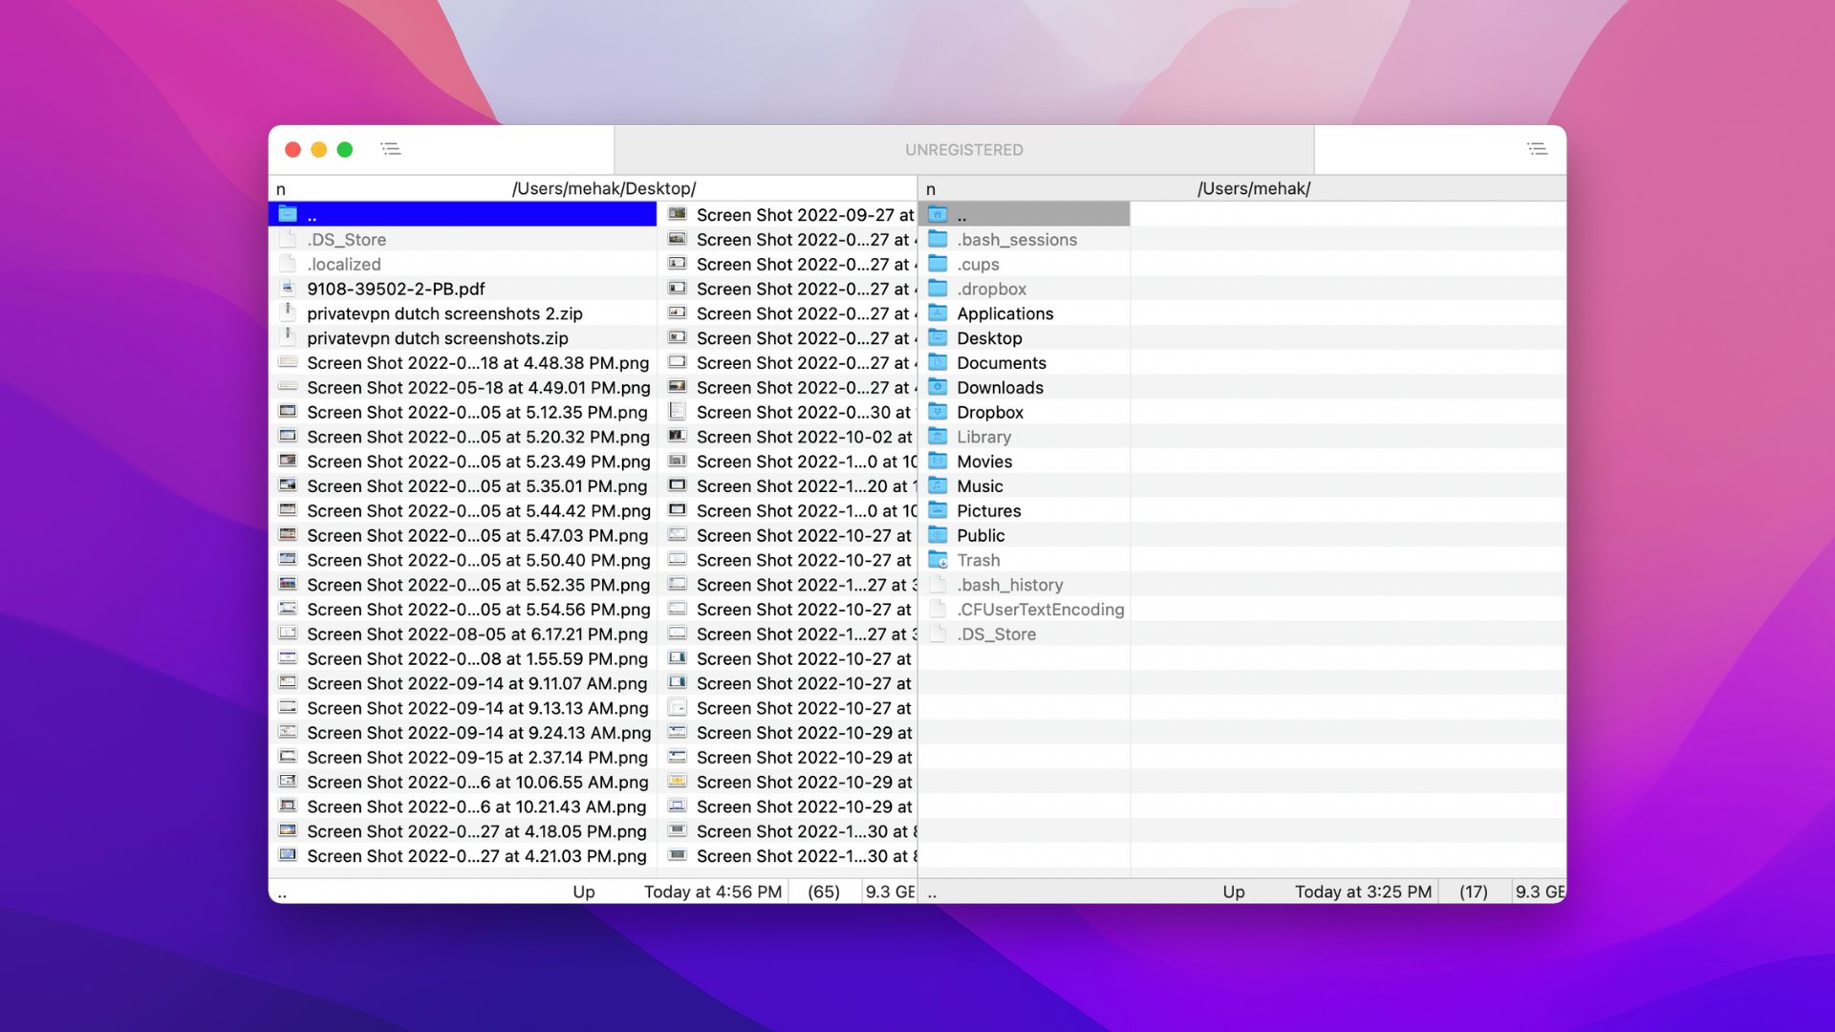Click the left panel path /Users/mehak/Desktop/
1835x1032 pixels.
tap(605, 189)
